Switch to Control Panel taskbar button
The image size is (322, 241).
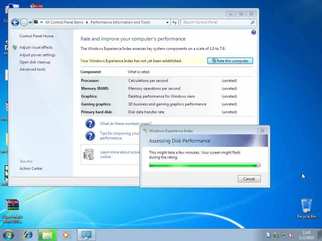pyautogui.click(x=86, y=235)
